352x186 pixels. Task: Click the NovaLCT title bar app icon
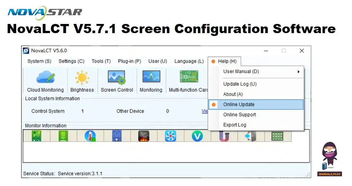click(26, 50)
